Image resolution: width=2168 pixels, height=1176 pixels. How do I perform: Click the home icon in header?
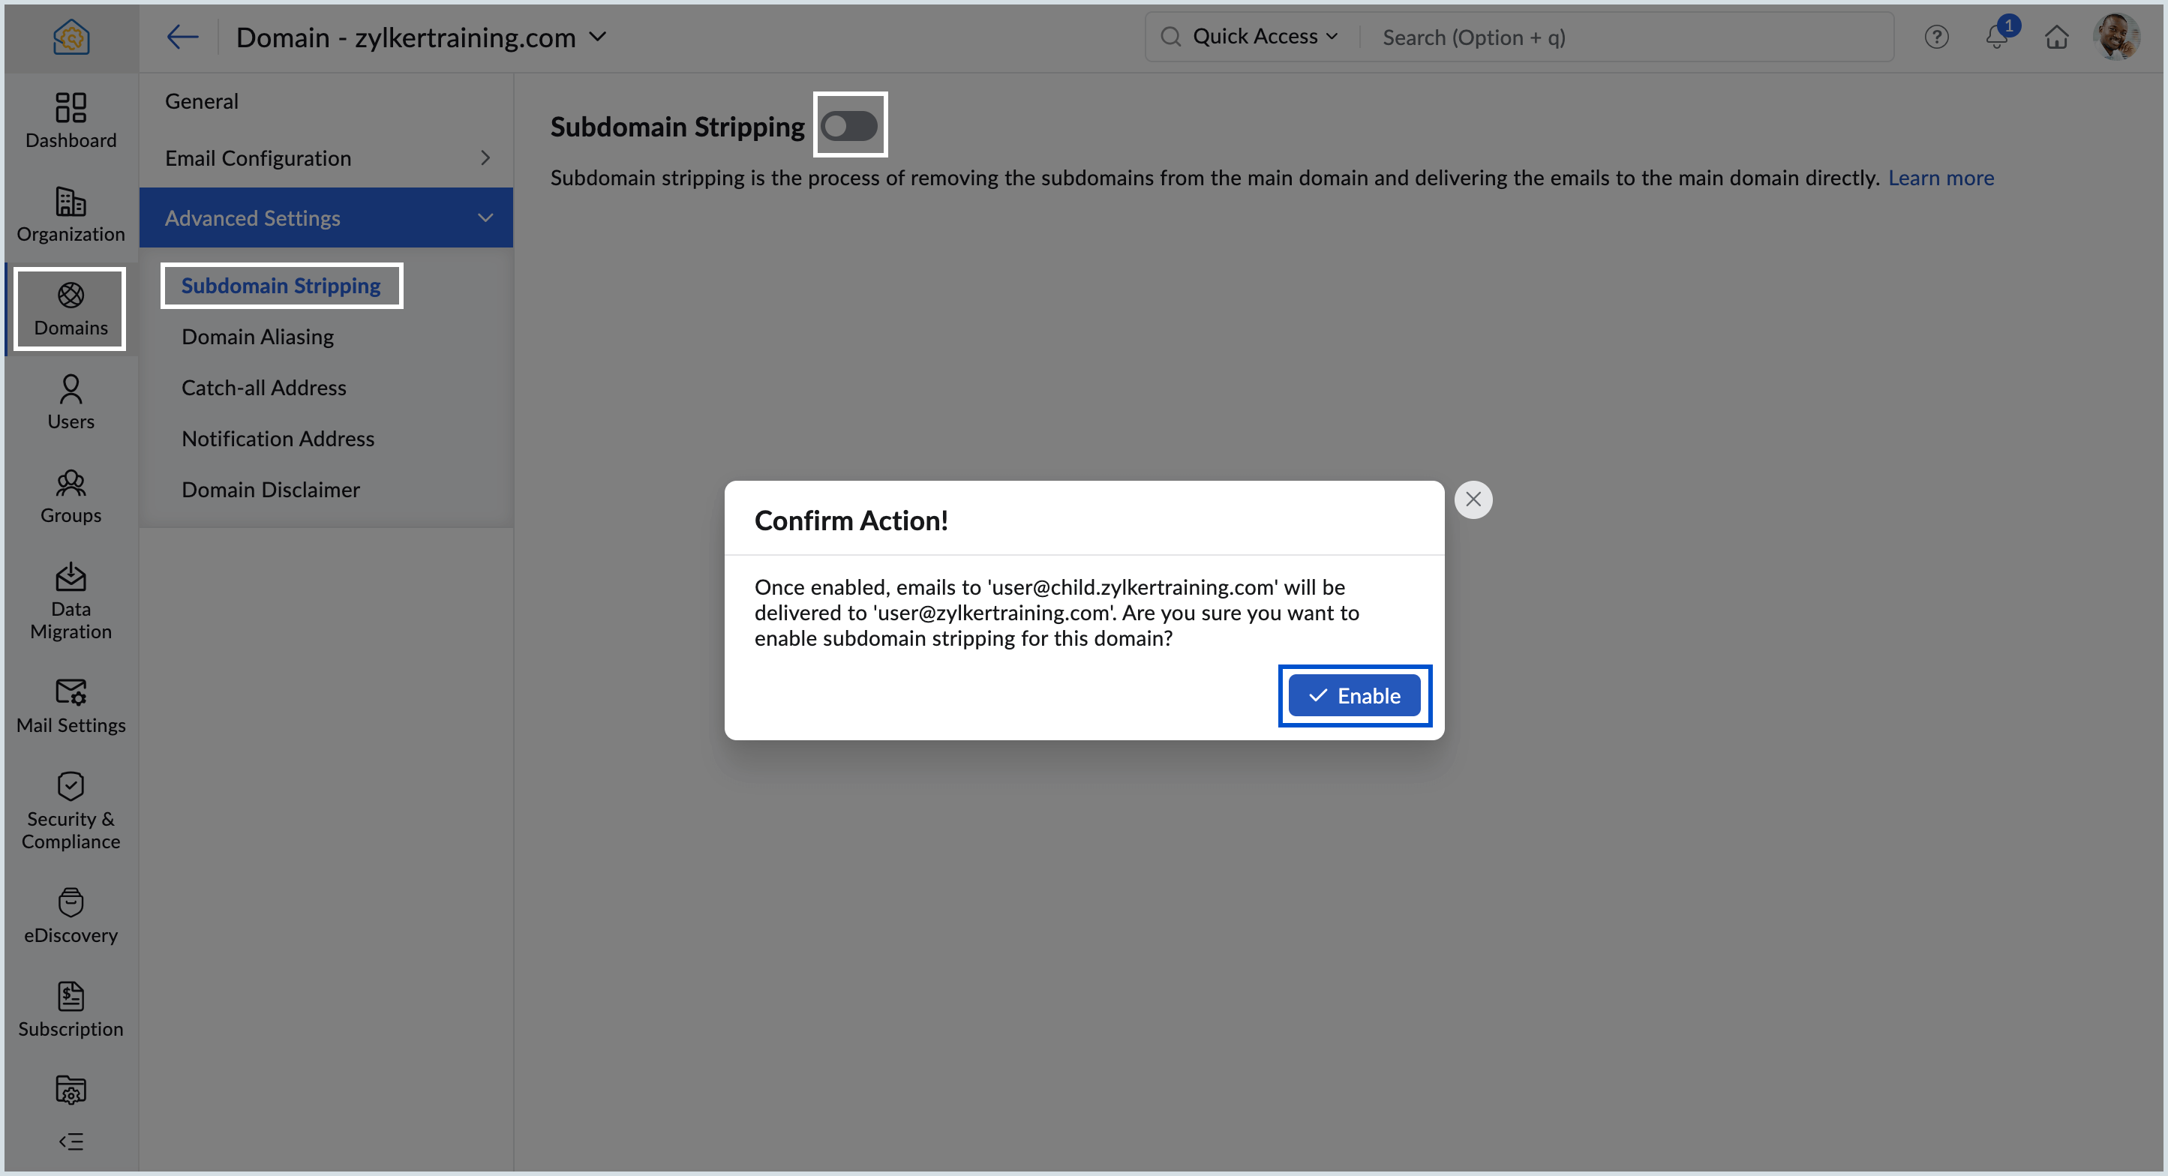[2056, 37]
